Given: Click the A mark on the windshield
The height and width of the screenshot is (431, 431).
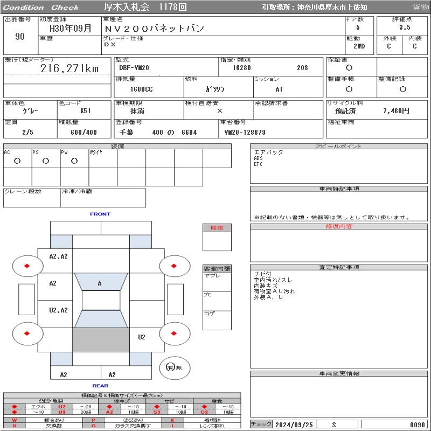Looking at the screenshot, I should pyautogui.click(x=100, y=283).
